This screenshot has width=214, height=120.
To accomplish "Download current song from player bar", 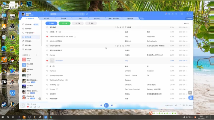I will coord(31,107).
